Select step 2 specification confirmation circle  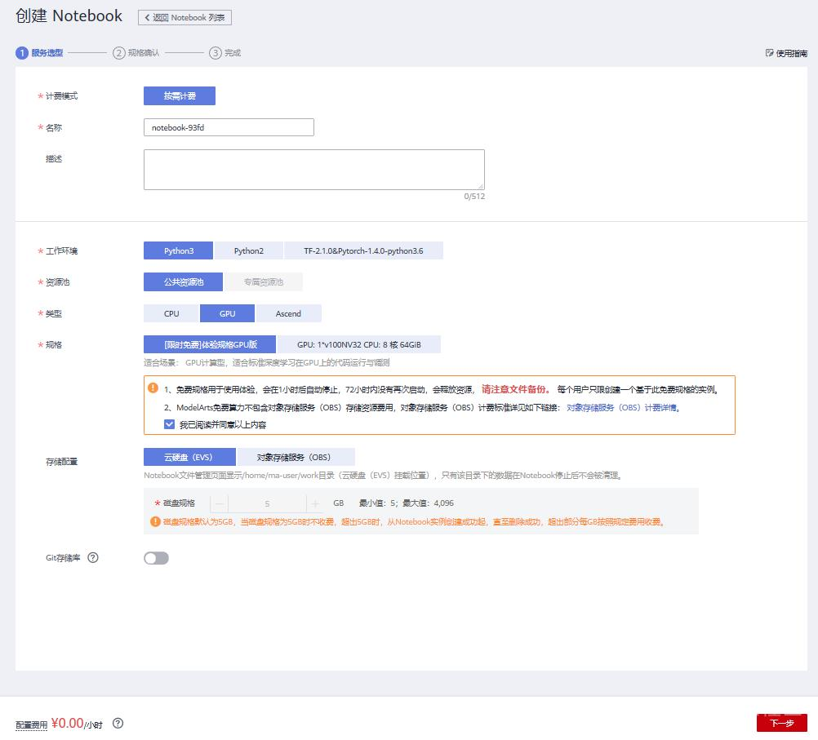click(x=119, y=53)
